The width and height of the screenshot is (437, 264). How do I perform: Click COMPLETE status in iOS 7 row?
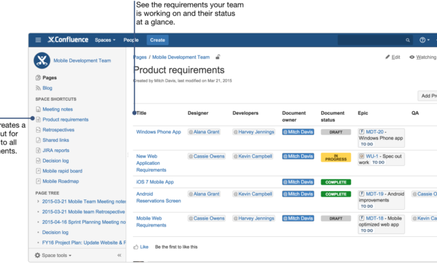(x=336, y=182)
